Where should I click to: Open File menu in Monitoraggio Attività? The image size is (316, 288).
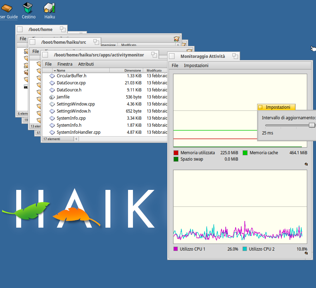click(175, 66)
